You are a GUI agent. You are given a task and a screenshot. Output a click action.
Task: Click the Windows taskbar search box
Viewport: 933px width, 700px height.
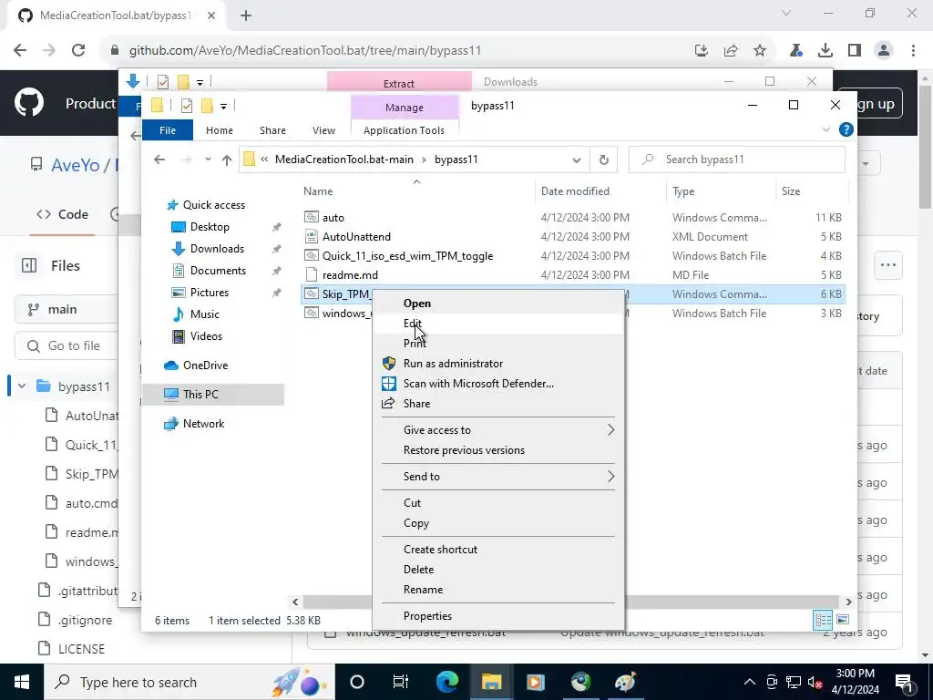(190, 682)
